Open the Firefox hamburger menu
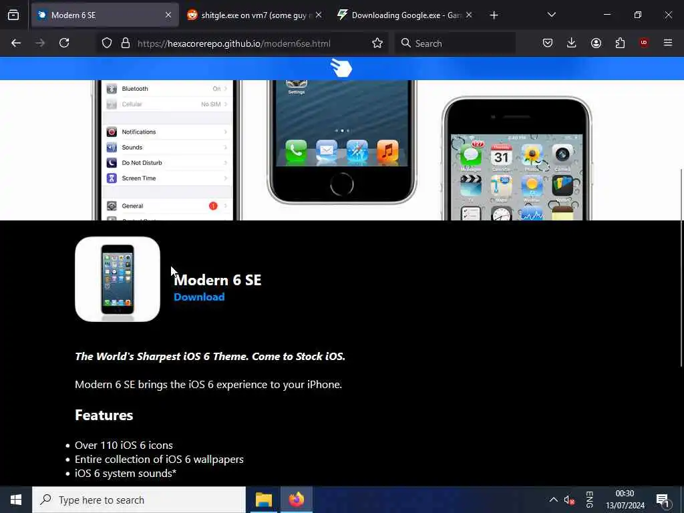Screen dimensions: 684x513 pos(668,43)
